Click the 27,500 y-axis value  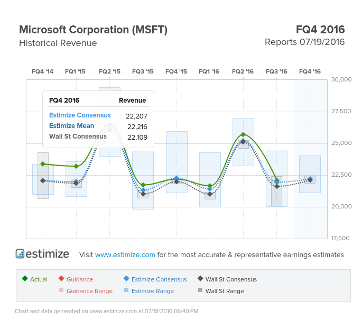click(x=341, y=111)
